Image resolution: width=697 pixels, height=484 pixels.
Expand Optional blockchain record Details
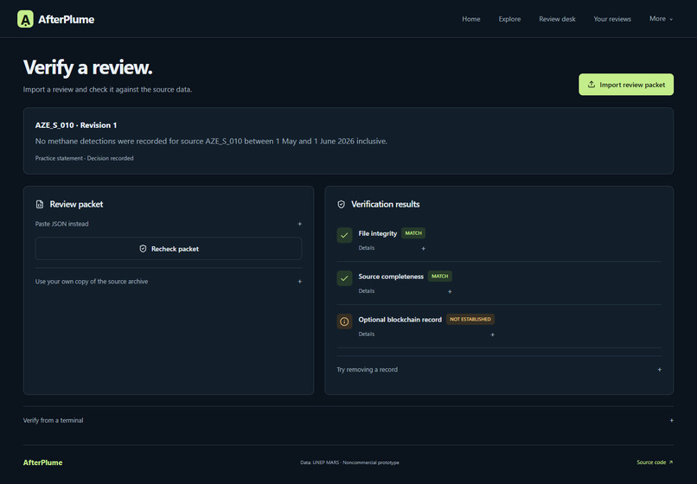tap(426, 334)
